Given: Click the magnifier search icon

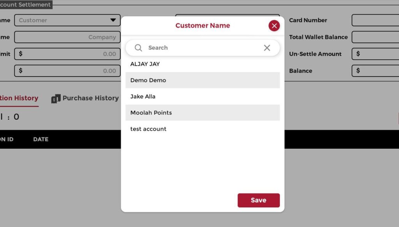Looking at the screenshot, I should point(138,48).
